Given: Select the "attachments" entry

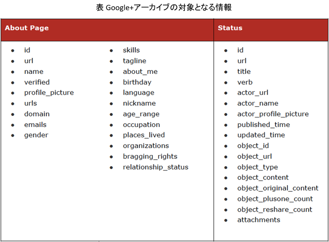Looking at the screenshot, I should [x=259, y=220].
